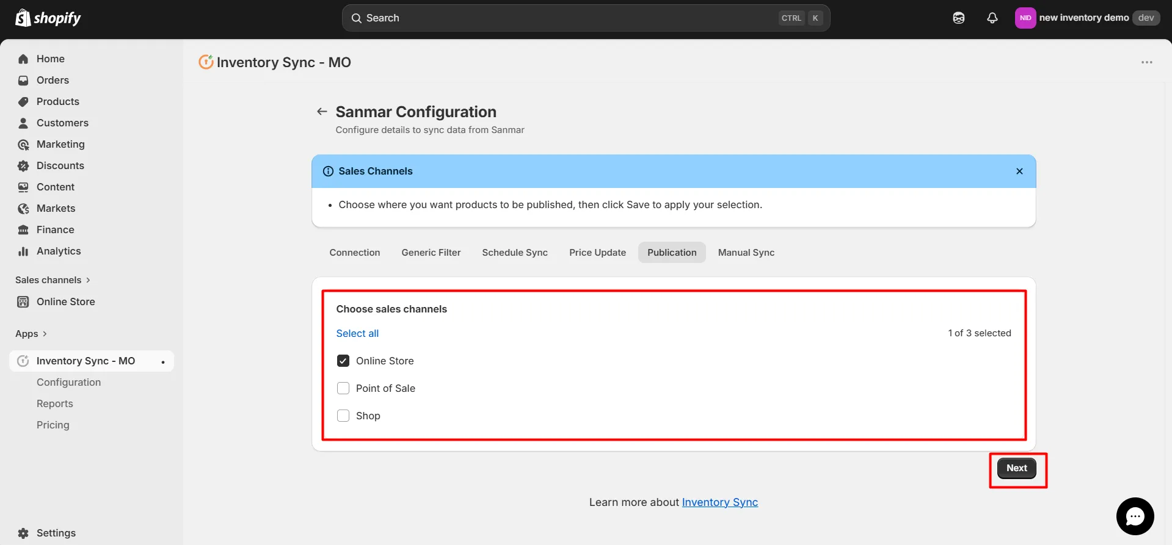Screen dimensions: 1172x545
Task: Click the Select all link
Action: pyautogui.click(x=357, y=333)
